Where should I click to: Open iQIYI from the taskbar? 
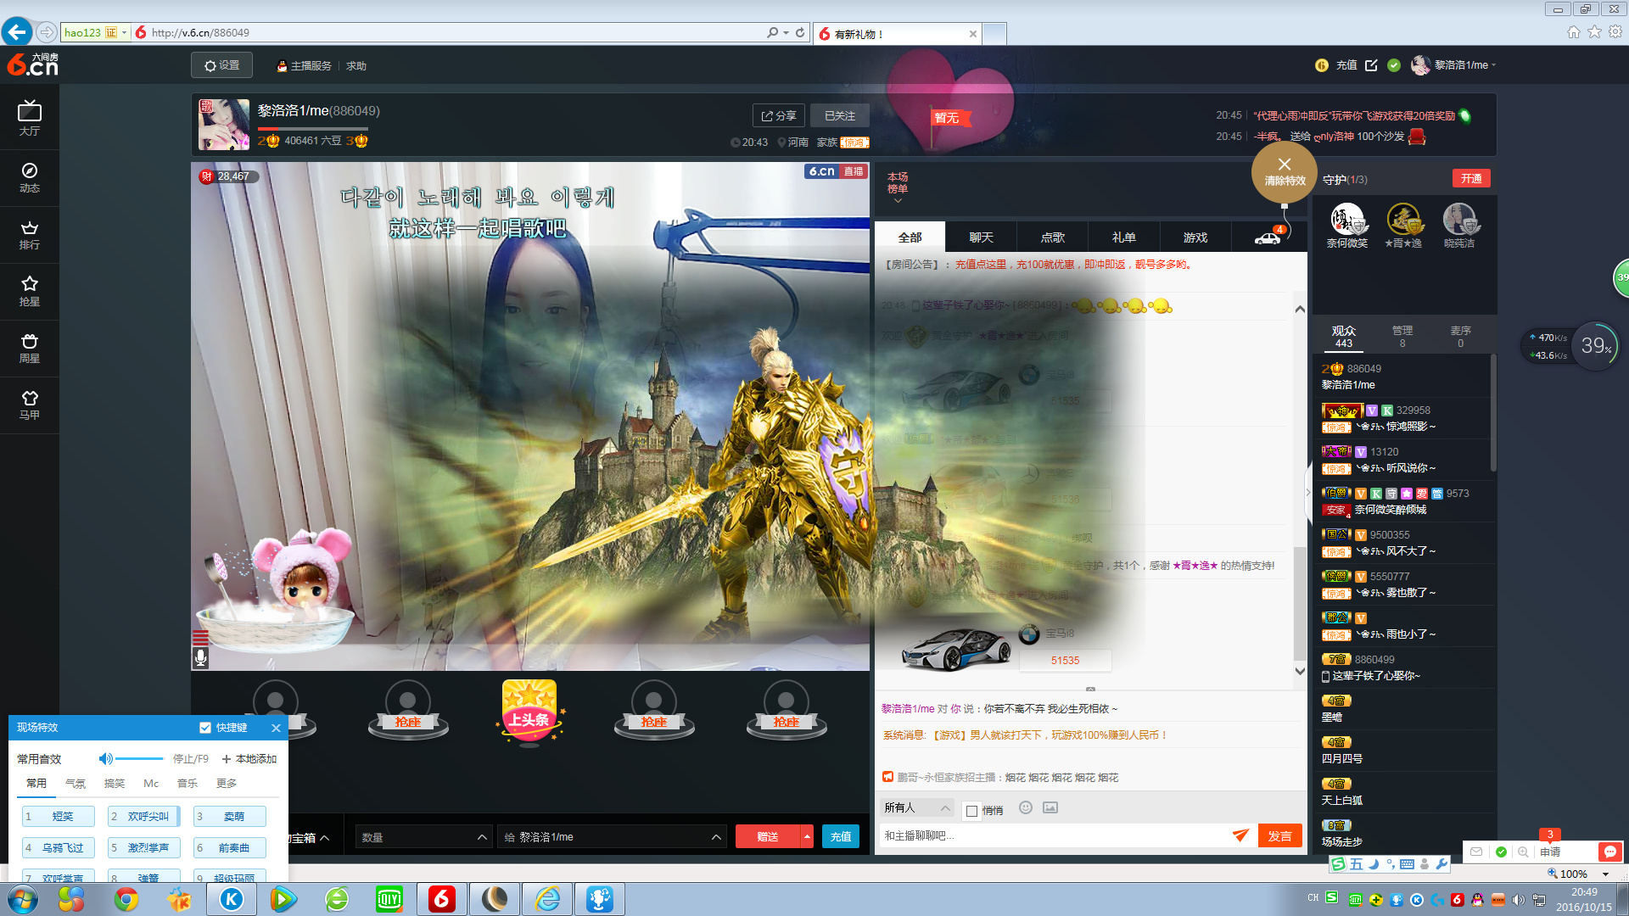(x=389, y=899)
